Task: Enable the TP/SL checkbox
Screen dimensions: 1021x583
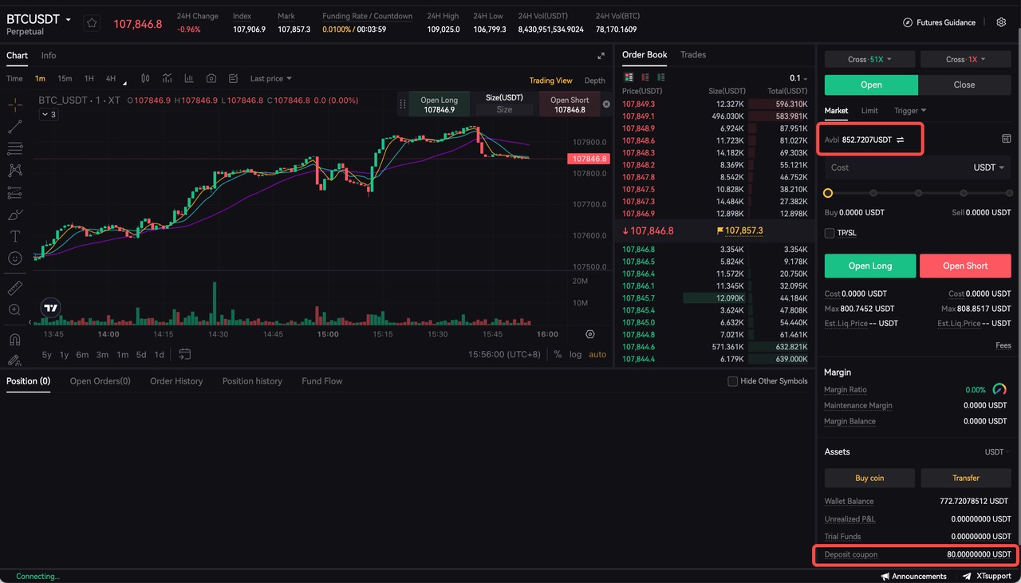Action: [830, 233]
